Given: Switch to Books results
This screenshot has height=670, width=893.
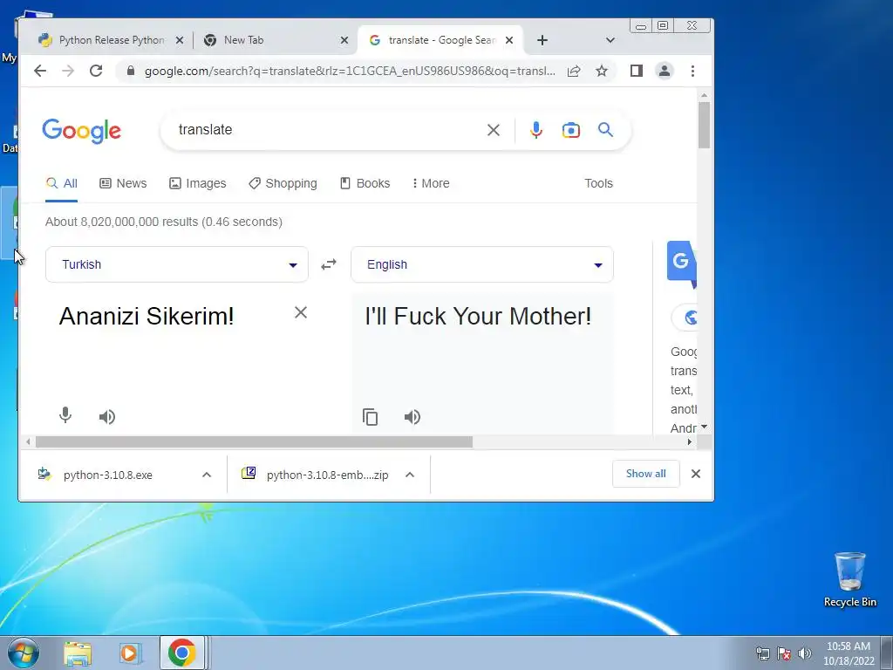Looking at the screenshot, I should coord(365,183).
